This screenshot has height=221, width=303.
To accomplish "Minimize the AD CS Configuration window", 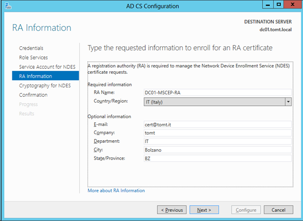I will coord(268,5).
